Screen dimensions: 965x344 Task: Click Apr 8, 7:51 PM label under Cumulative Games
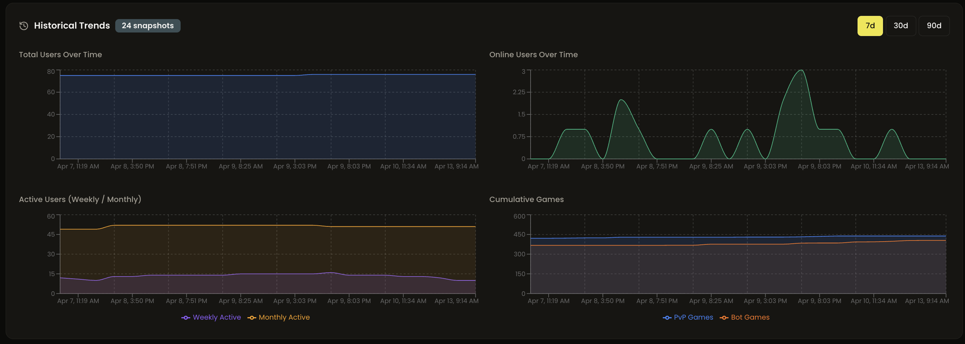pyautogui.click(x=657, y=301)
